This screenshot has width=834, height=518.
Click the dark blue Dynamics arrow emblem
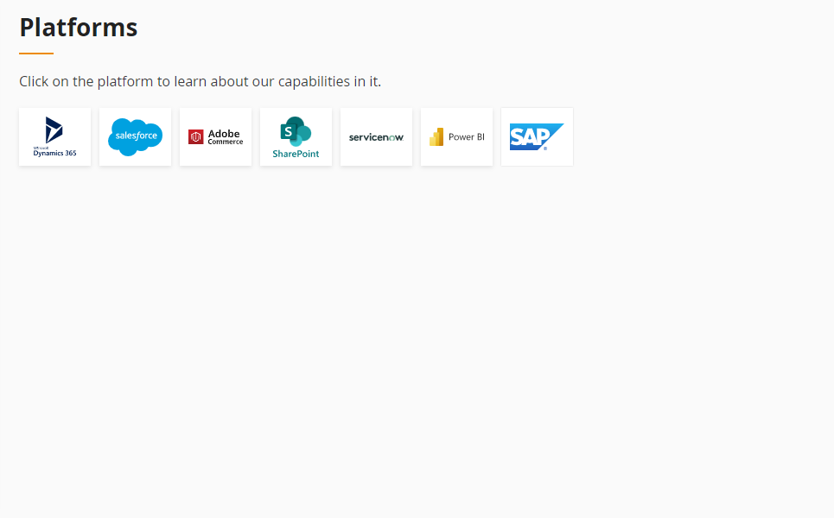click(x=54, y=130)
